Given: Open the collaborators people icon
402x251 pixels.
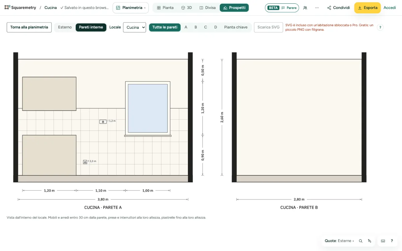Looking at the screenshot, I should pos(305,8).
